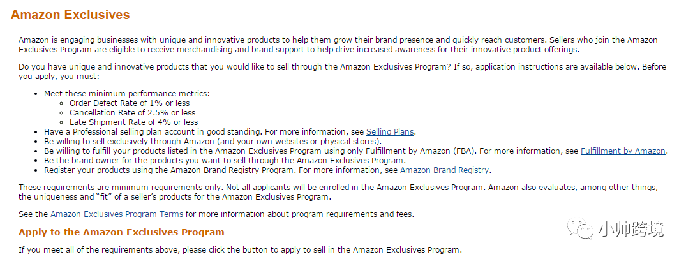Open the Selling Plans link
The height and width of the screenshot is (259, 686).
pos(390,131)
